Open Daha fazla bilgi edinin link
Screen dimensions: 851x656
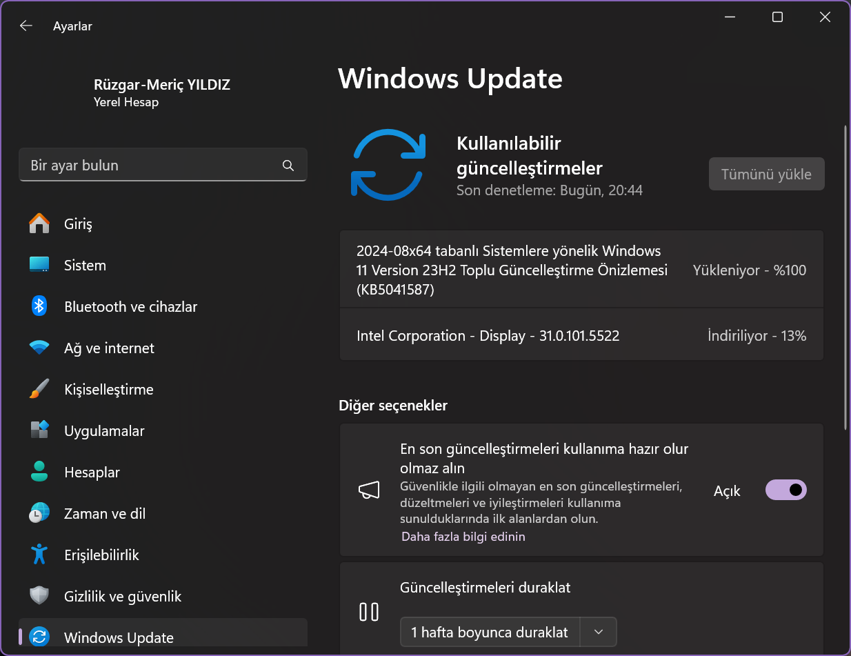[463, 536]
